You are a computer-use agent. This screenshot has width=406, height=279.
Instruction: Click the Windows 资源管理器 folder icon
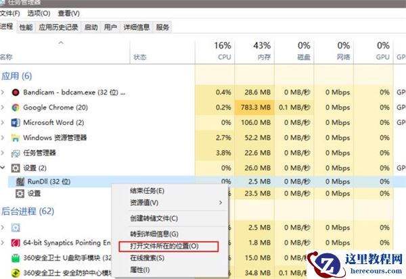[x=16, y=138]
